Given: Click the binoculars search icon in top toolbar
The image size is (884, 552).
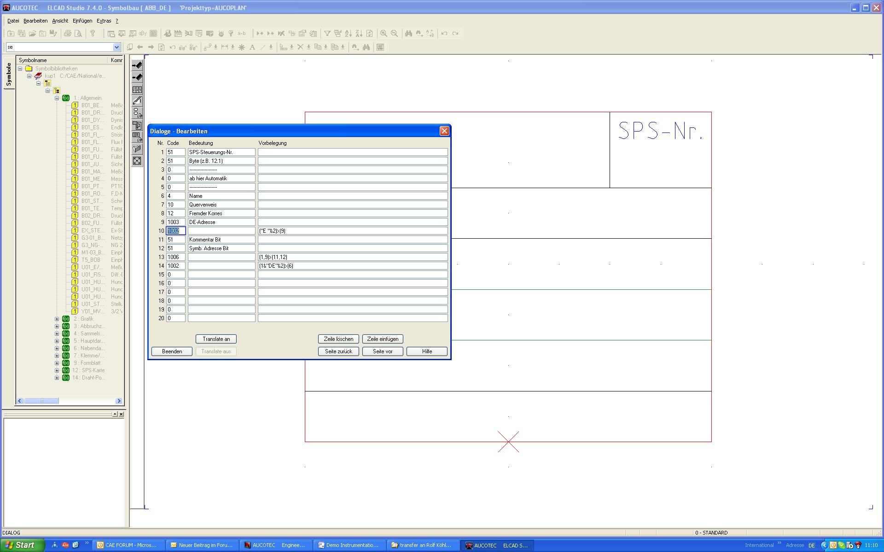Looking at the screenshot, I should 408,34.
